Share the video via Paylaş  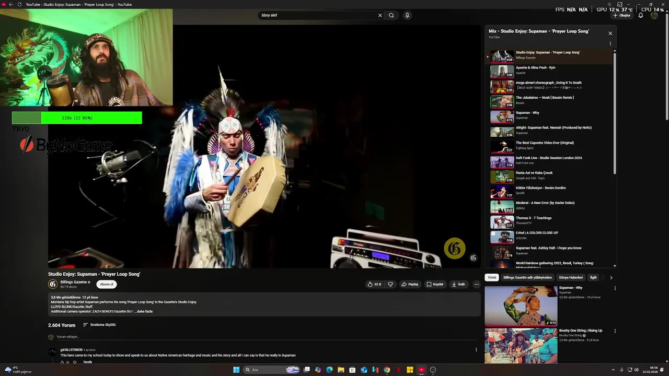[x=410, y=284]
